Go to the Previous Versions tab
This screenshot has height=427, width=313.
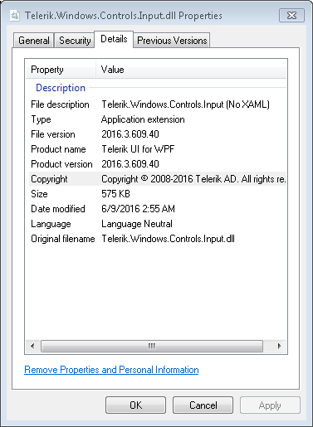[x=172, y=41]
